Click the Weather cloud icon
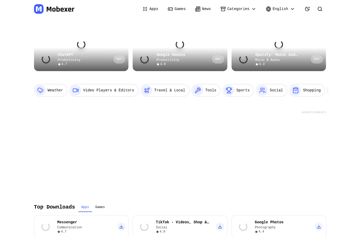This screenshot has width=360, height=237. (x=40, y=90)
